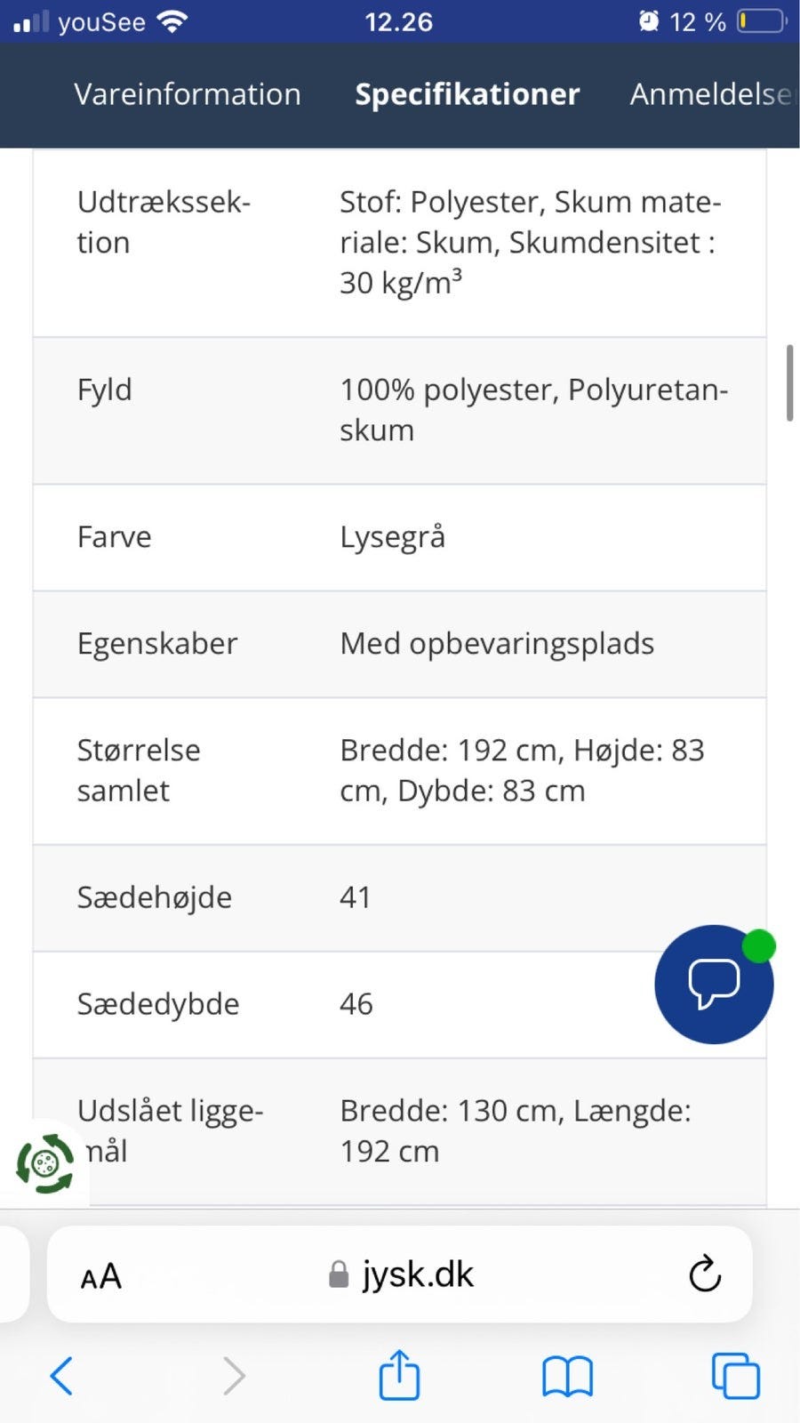Image resolution: width=800 pixels, height=1423 pixels.
Task: Tap the green recycling cookie icon
Action: coord(44,1162)
